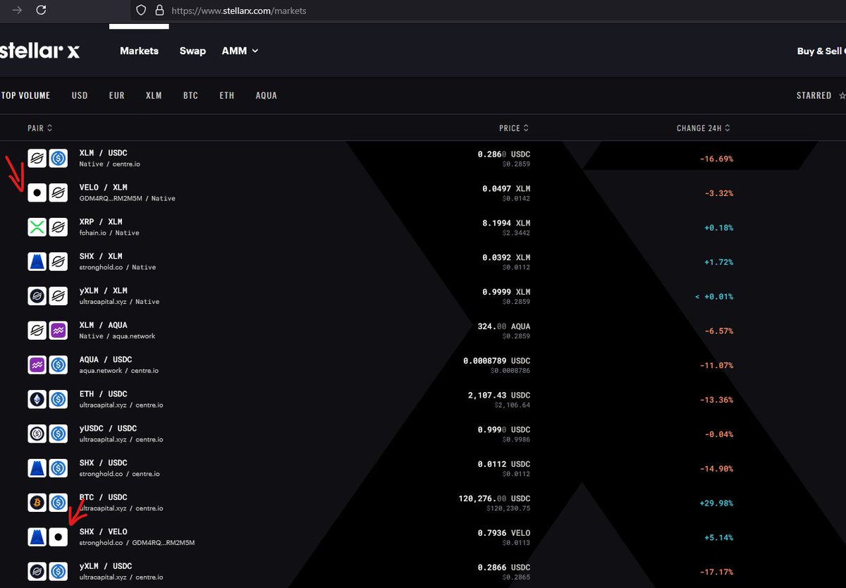
Task: Click the USDC icon in XLM / USDC row
Action: pyautogui.click(x=59, y=159)
